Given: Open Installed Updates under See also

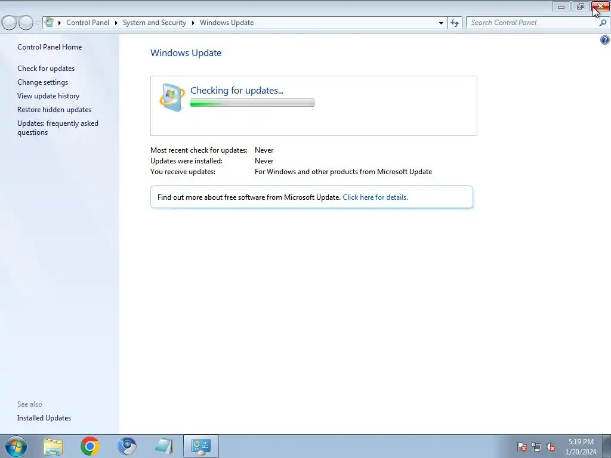Looking at the screenshot, I should pyautogui.click(x=44, y=418).
